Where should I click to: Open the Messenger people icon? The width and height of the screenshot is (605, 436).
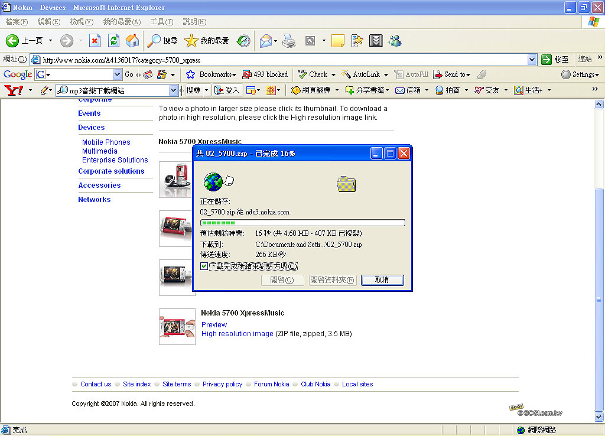click(395, 41)
